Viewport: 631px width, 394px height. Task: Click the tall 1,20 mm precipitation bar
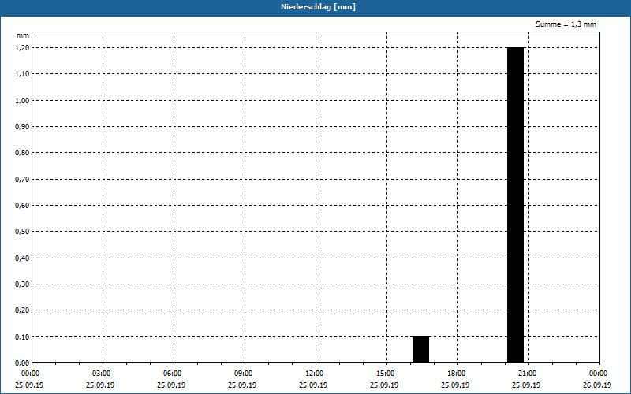point(515,205)
